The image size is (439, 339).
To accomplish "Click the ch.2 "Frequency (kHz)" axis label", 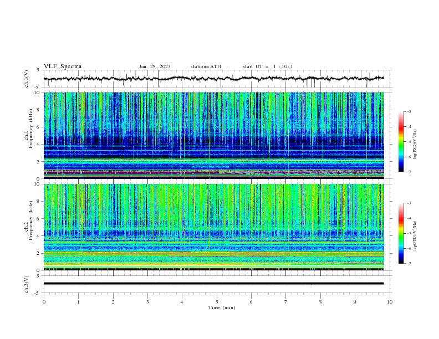I will point(31,220).
